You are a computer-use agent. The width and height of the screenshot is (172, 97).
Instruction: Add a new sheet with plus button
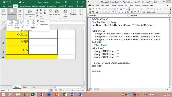click(34, 87)
